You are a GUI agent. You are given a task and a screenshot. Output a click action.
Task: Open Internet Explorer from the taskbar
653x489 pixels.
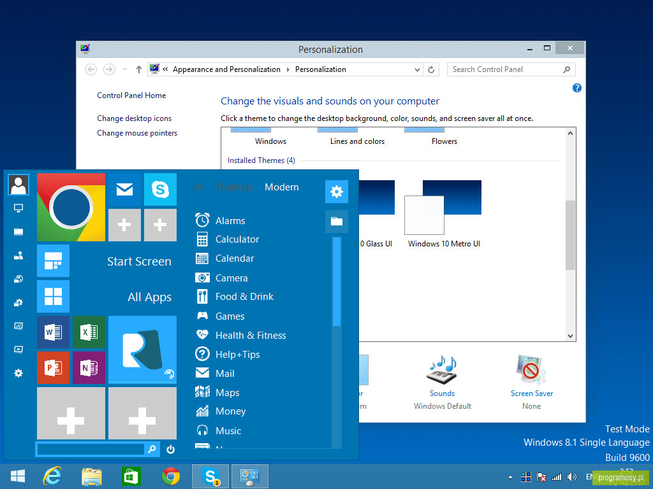(x=52, y=476)
